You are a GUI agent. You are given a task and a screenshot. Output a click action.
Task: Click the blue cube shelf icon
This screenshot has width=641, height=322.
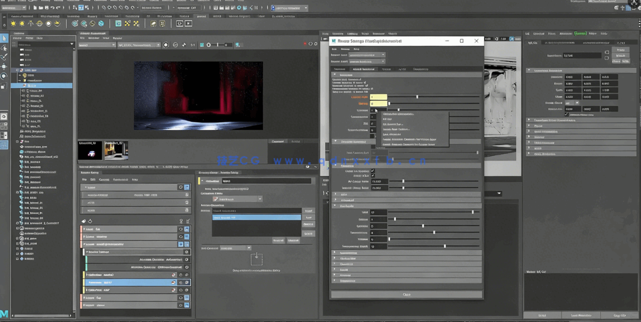(x=118, y=23)
